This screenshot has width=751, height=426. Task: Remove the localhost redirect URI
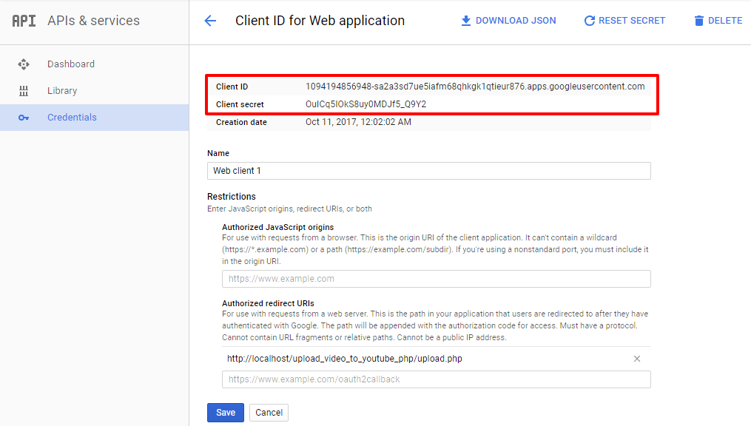(637, 359)
